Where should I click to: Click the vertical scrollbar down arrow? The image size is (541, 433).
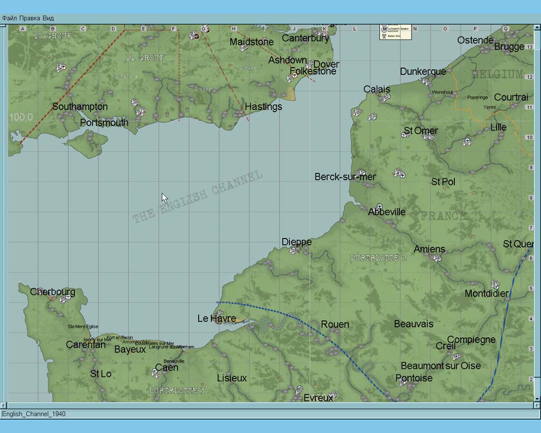(x=537, y=399)
